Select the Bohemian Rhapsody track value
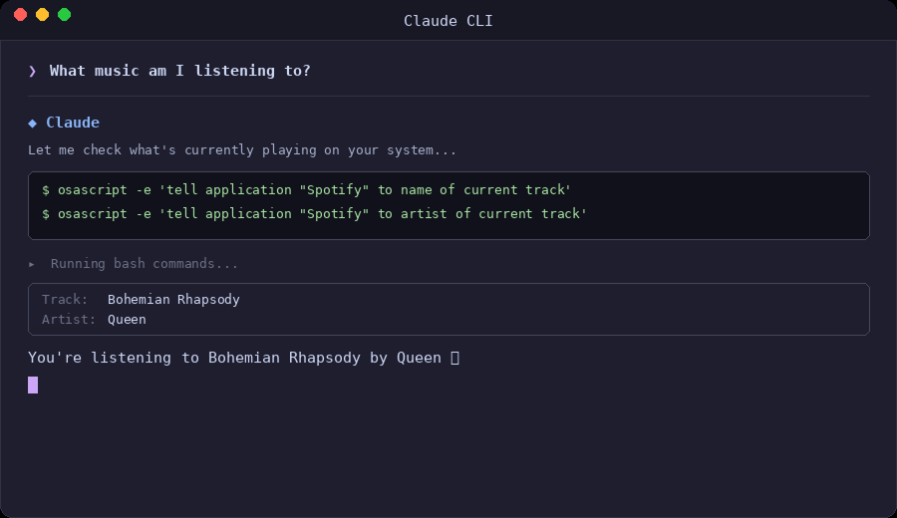897x518 pixels. pyautogui.click(x=173, y=300)
